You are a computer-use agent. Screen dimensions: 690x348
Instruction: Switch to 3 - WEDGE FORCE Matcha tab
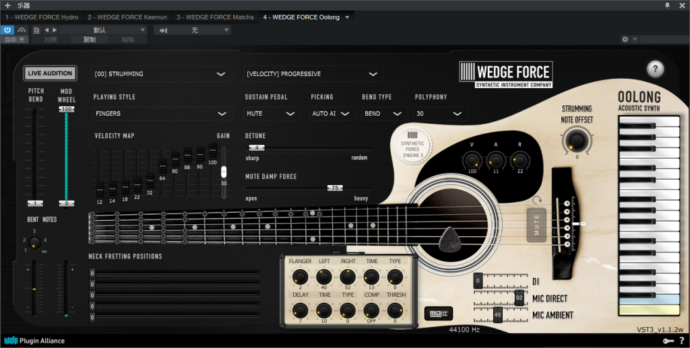[x=215, y=17]
